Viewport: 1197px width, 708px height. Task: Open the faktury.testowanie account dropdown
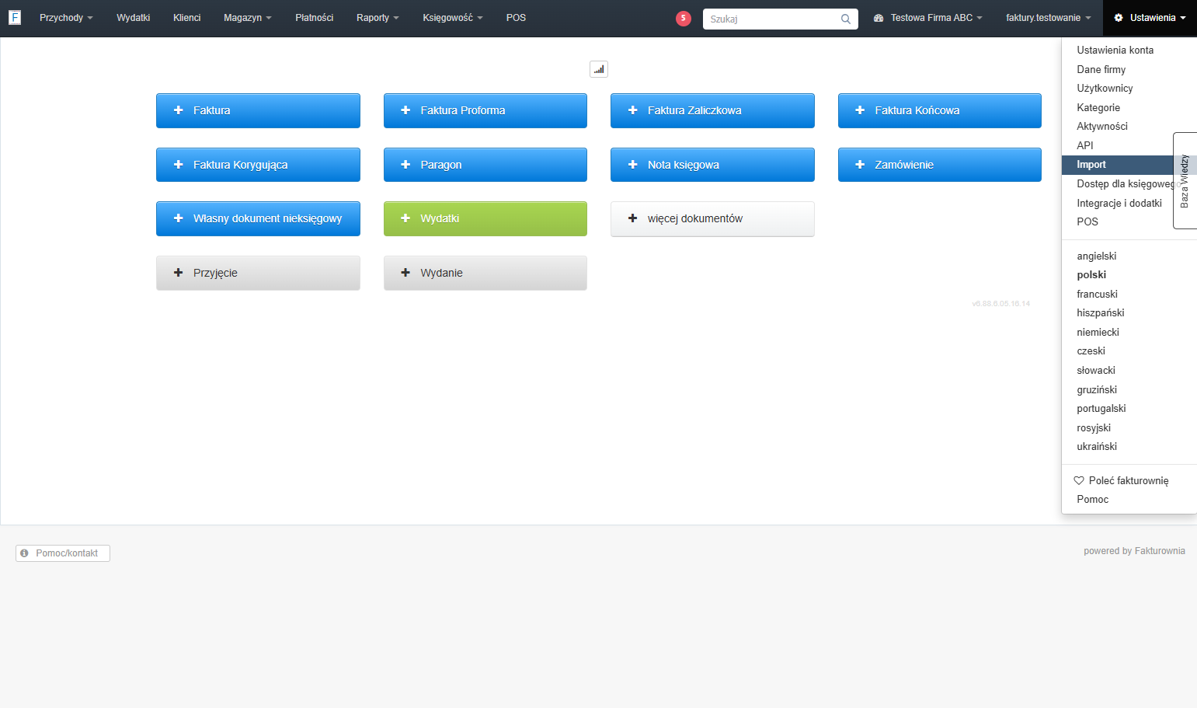coord(1049,18)
